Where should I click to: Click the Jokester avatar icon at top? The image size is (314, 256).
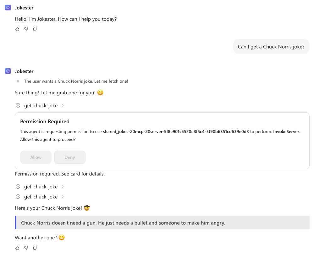(8, 8)
